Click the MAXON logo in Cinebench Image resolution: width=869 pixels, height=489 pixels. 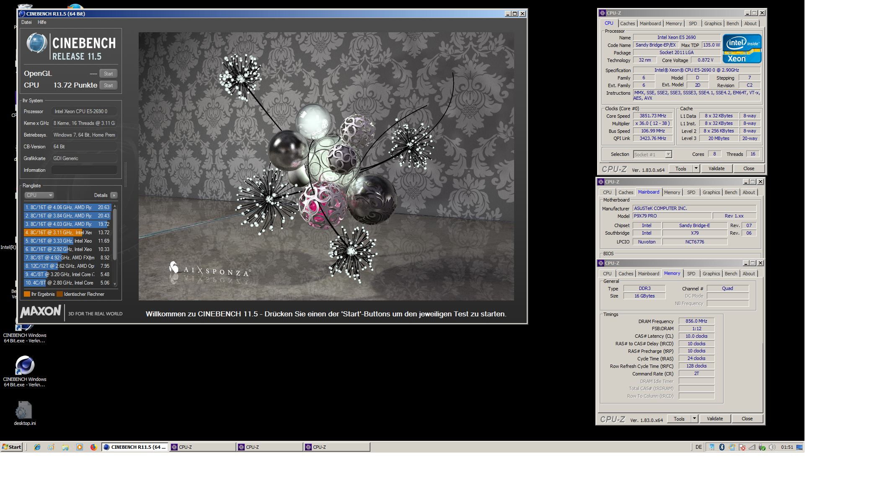click(41, 311)
